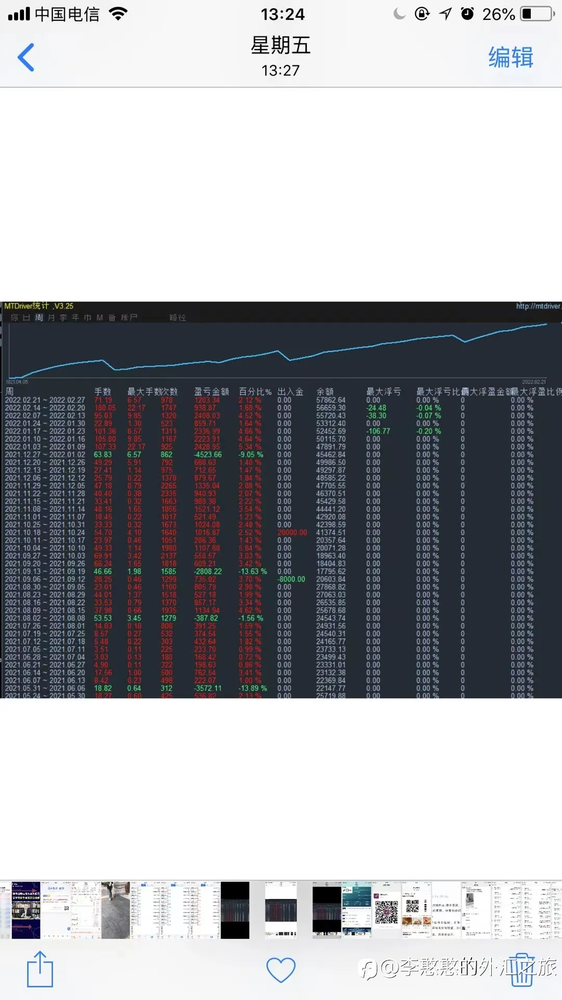Click the -8000.00 withdrawal cell
562x1000 pixels.
pyautogui.click(x=291, y=579)
